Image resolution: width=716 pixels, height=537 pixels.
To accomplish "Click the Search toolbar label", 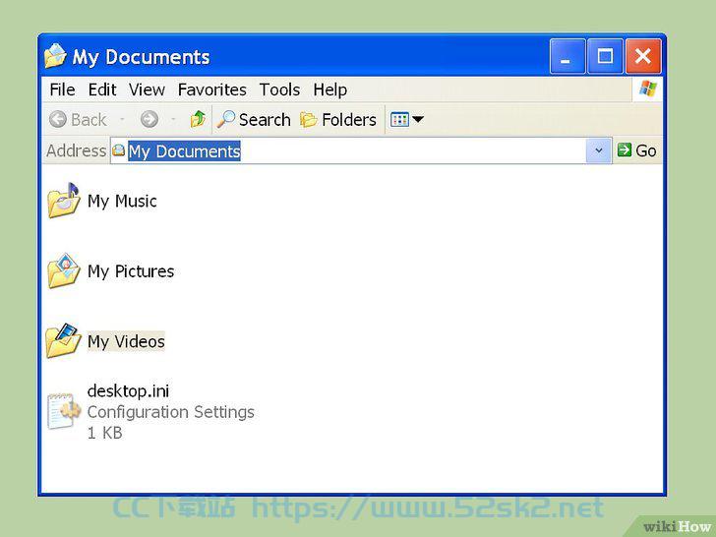I will point(265,120).
